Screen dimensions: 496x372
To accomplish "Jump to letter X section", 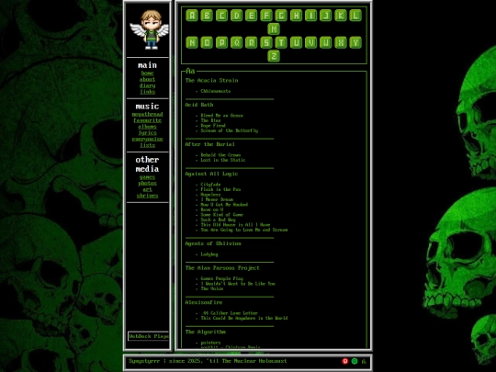I will click(341, 42).
